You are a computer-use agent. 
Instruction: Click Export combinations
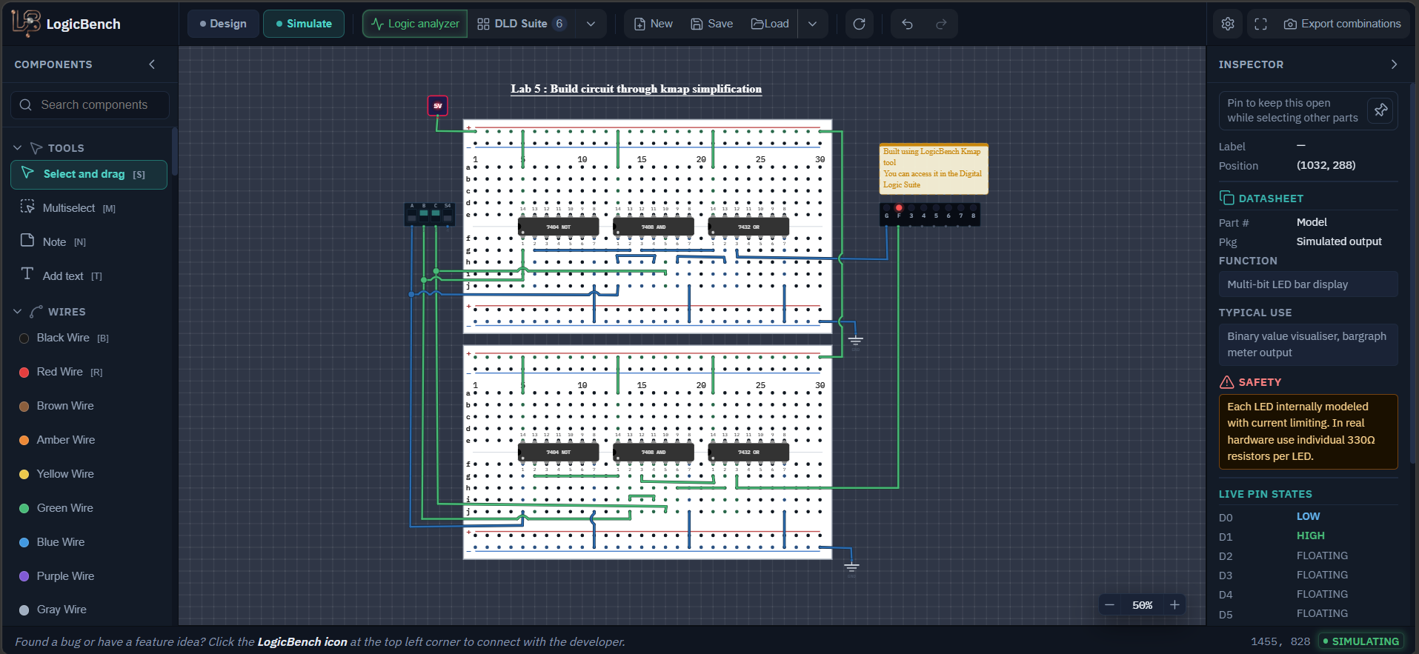click(x=1342, y=24)
